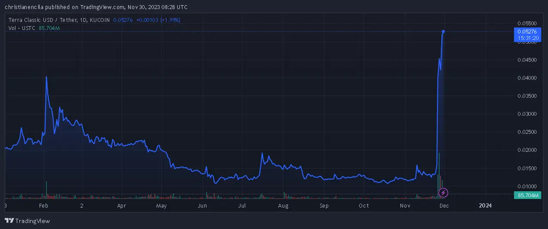Click the Jun label on time axis
This screenshot has width=548, height=229.
[x=202, y=206]
